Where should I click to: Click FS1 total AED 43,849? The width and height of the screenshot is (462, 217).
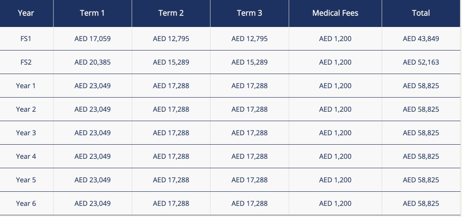tap(421, 39)
